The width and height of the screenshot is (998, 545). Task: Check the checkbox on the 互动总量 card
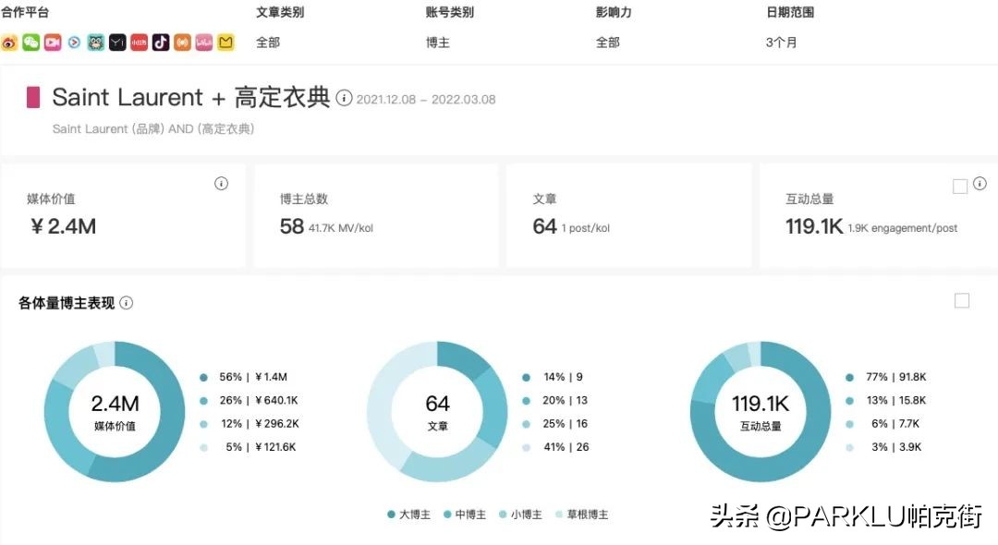point(960,186)
